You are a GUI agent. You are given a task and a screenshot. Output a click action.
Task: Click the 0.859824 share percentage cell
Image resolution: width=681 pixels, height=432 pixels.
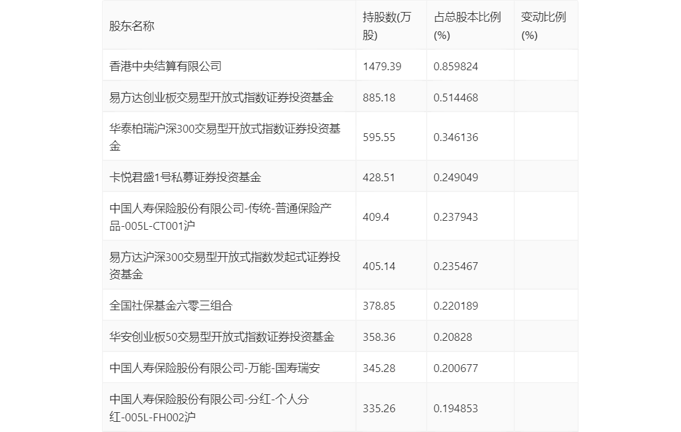click(x=456, y=66)
